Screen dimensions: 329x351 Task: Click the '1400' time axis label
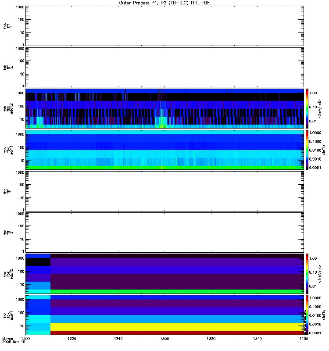coord(304,339)
